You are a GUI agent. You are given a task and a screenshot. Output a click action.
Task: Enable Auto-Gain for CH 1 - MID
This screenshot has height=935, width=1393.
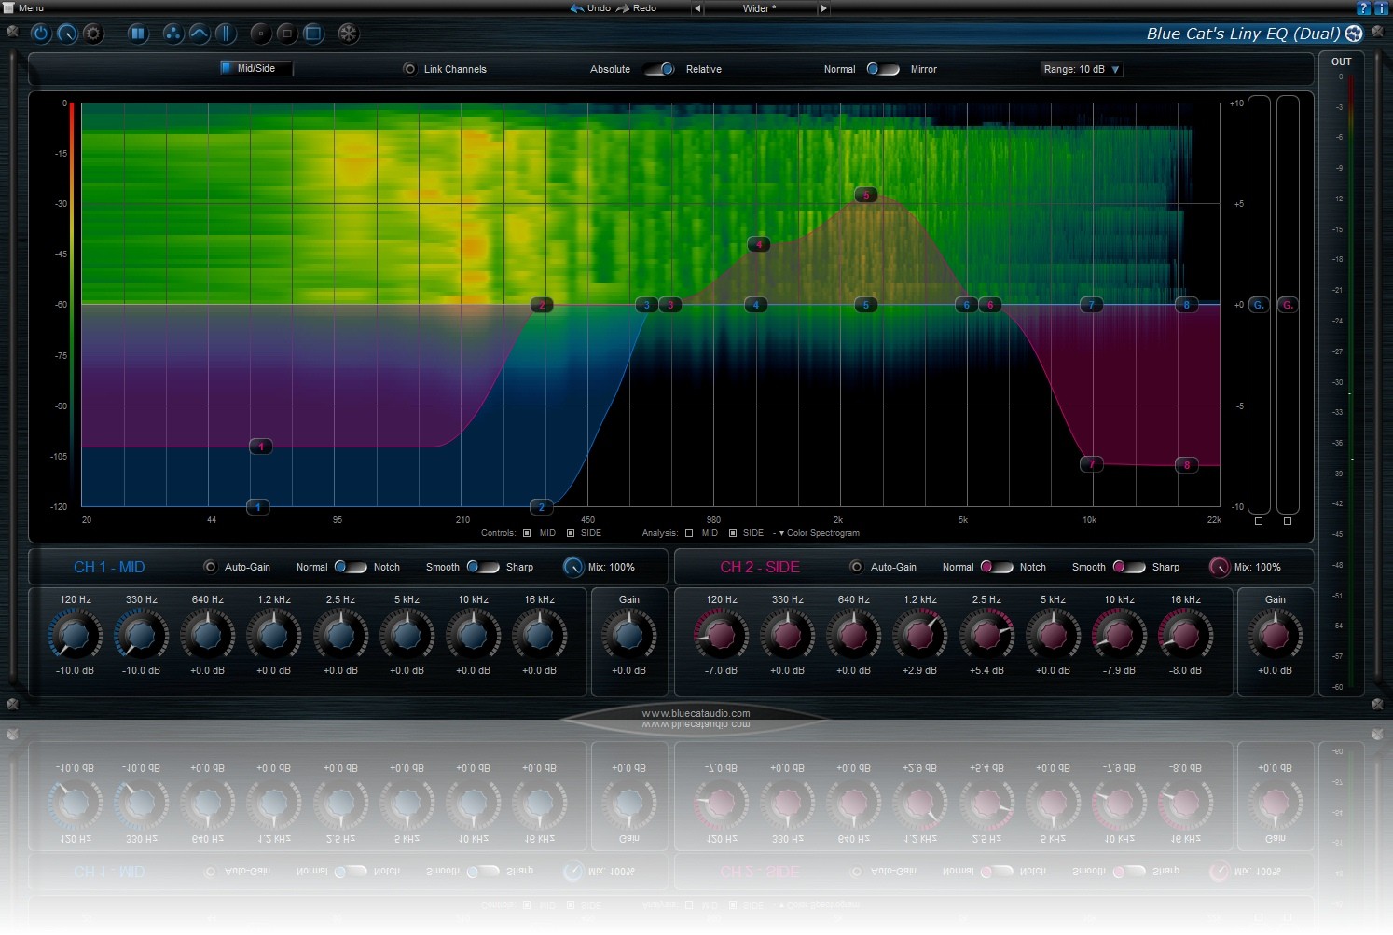click(x=210, y=567)
